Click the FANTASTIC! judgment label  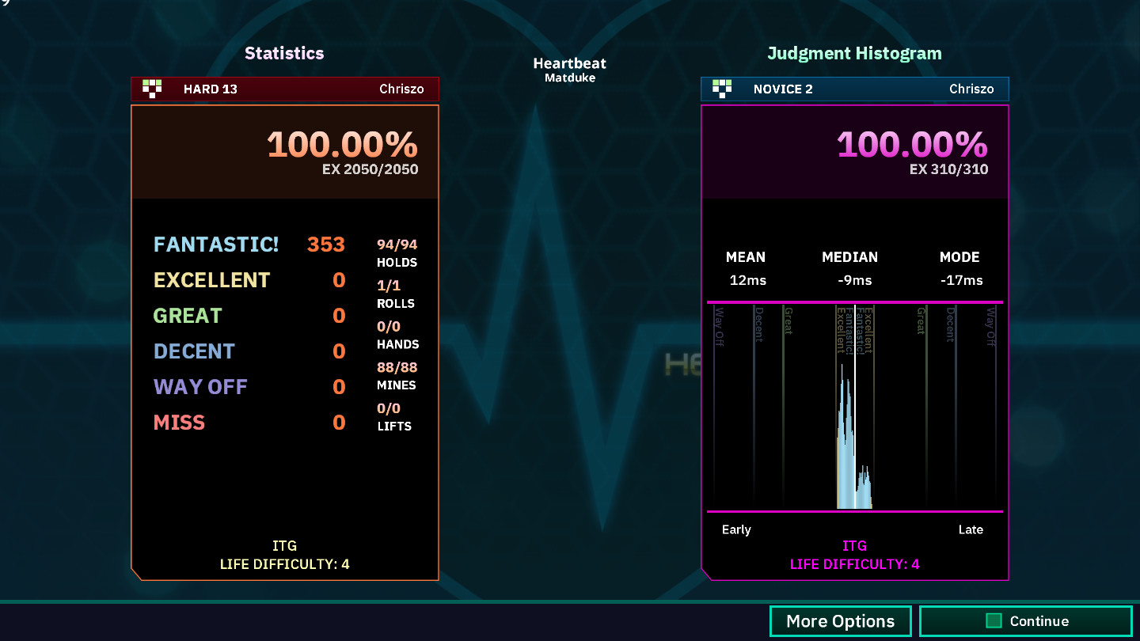(x=215, y=245)
